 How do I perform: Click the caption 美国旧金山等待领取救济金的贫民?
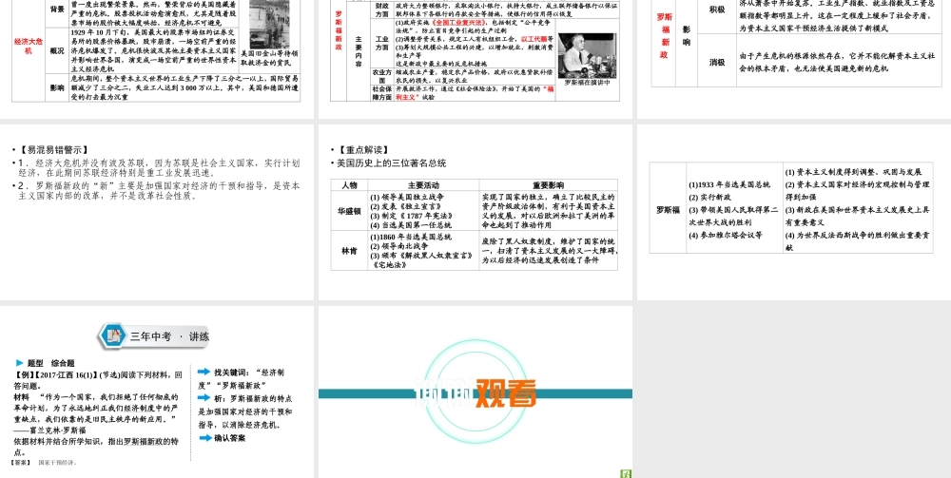coord(269,58)
